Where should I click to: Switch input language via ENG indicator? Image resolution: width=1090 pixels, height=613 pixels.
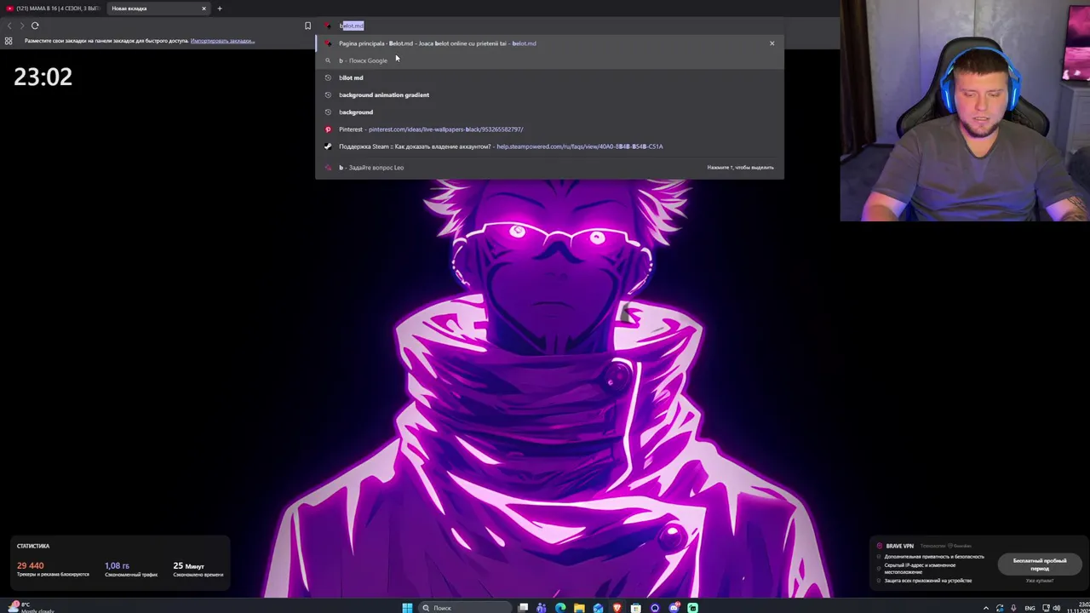[x=1030, y=608]
